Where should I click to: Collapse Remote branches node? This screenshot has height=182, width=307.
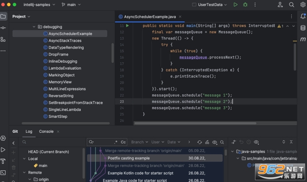tap(24, 172)
